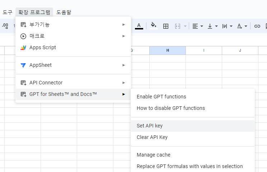The height and width of the screenshot is (172, 267).
Task: Click the vertical align icon
Action: click(x=210, y=26)
